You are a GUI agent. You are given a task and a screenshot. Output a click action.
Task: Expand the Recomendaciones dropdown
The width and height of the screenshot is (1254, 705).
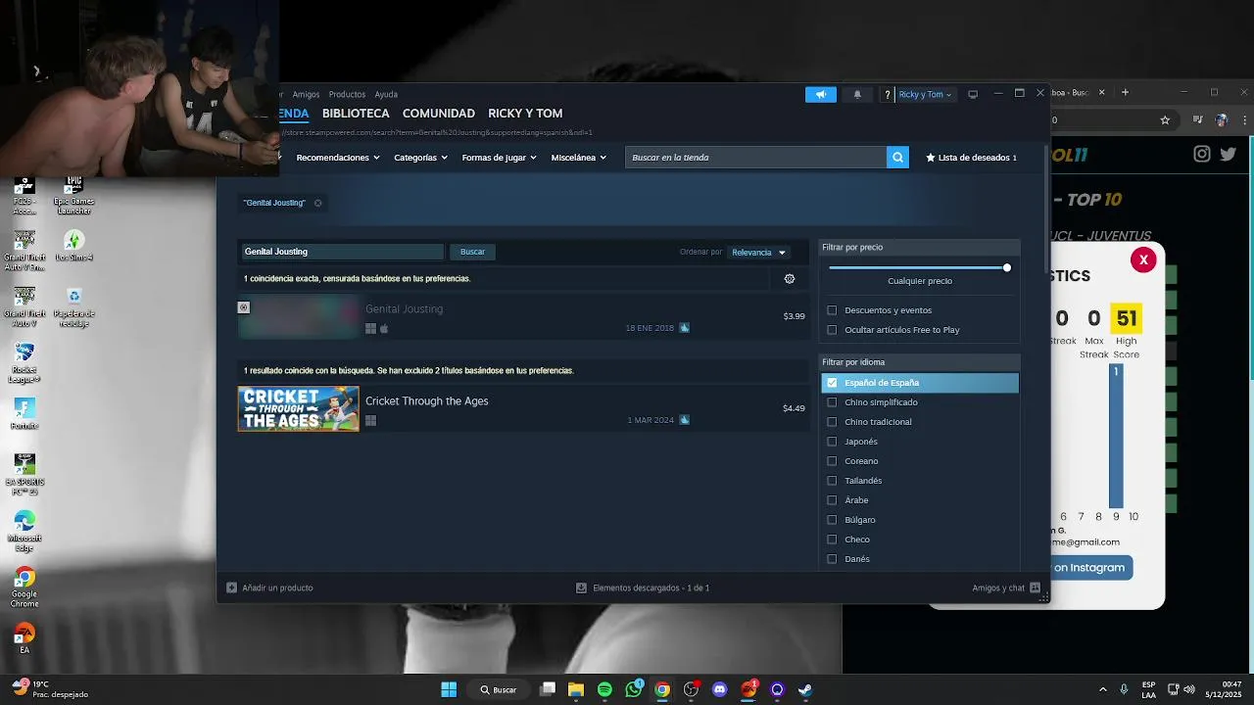338,158
